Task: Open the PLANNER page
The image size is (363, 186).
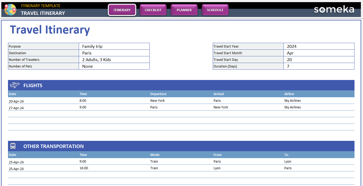Action: pos(184,10)
